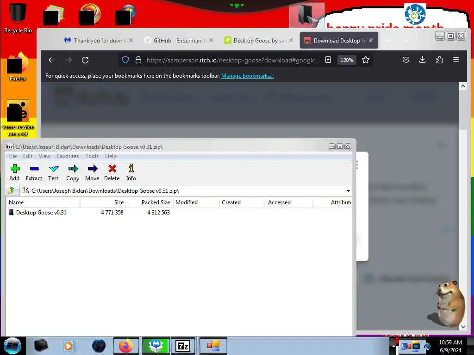Viewport: 474px width, 355px height.
Task: Open the Firefox hamburger application menu
Action: [456, 60]
